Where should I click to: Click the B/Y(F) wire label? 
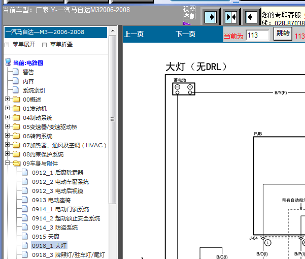click(x=281, y=92)
